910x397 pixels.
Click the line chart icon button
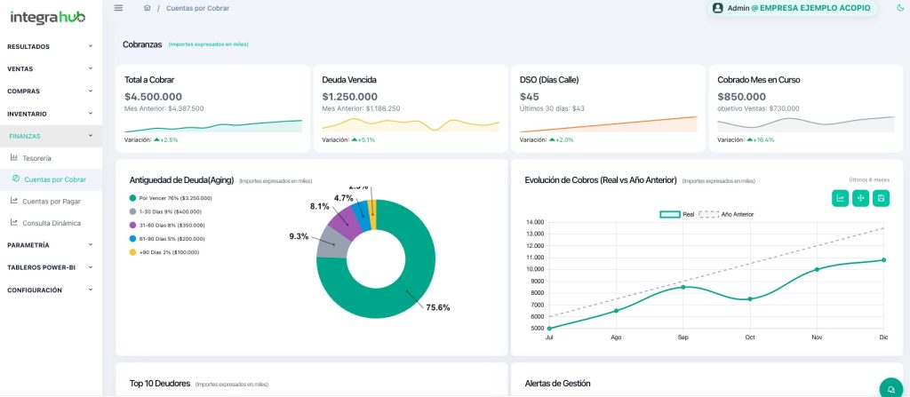pyautogui.click(x=840, y=198)
